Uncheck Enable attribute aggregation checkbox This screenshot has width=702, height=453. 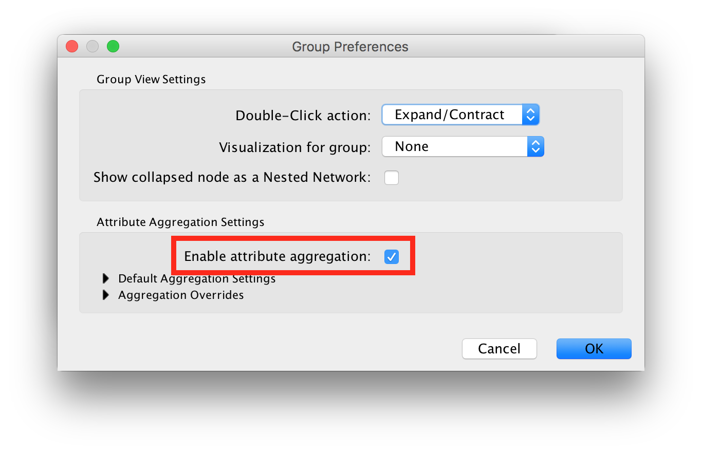click(x=392, y=256)
